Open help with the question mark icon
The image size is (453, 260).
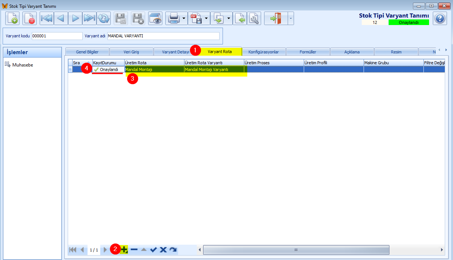click(x=440, y=18)
